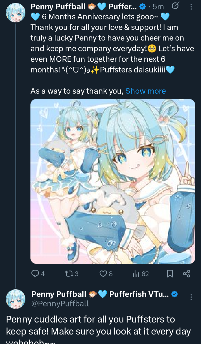
Task: Open the three-dot menu on the second post
Action: (191, 297)
